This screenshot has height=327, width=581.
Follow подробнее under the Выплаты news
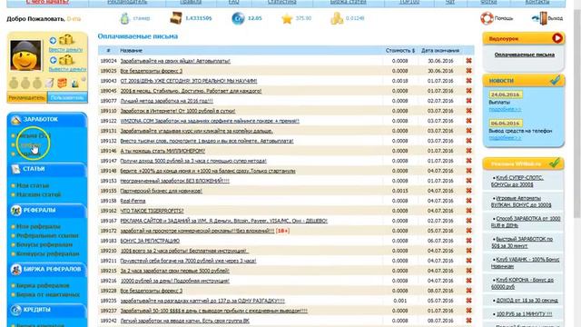(505, 109)
